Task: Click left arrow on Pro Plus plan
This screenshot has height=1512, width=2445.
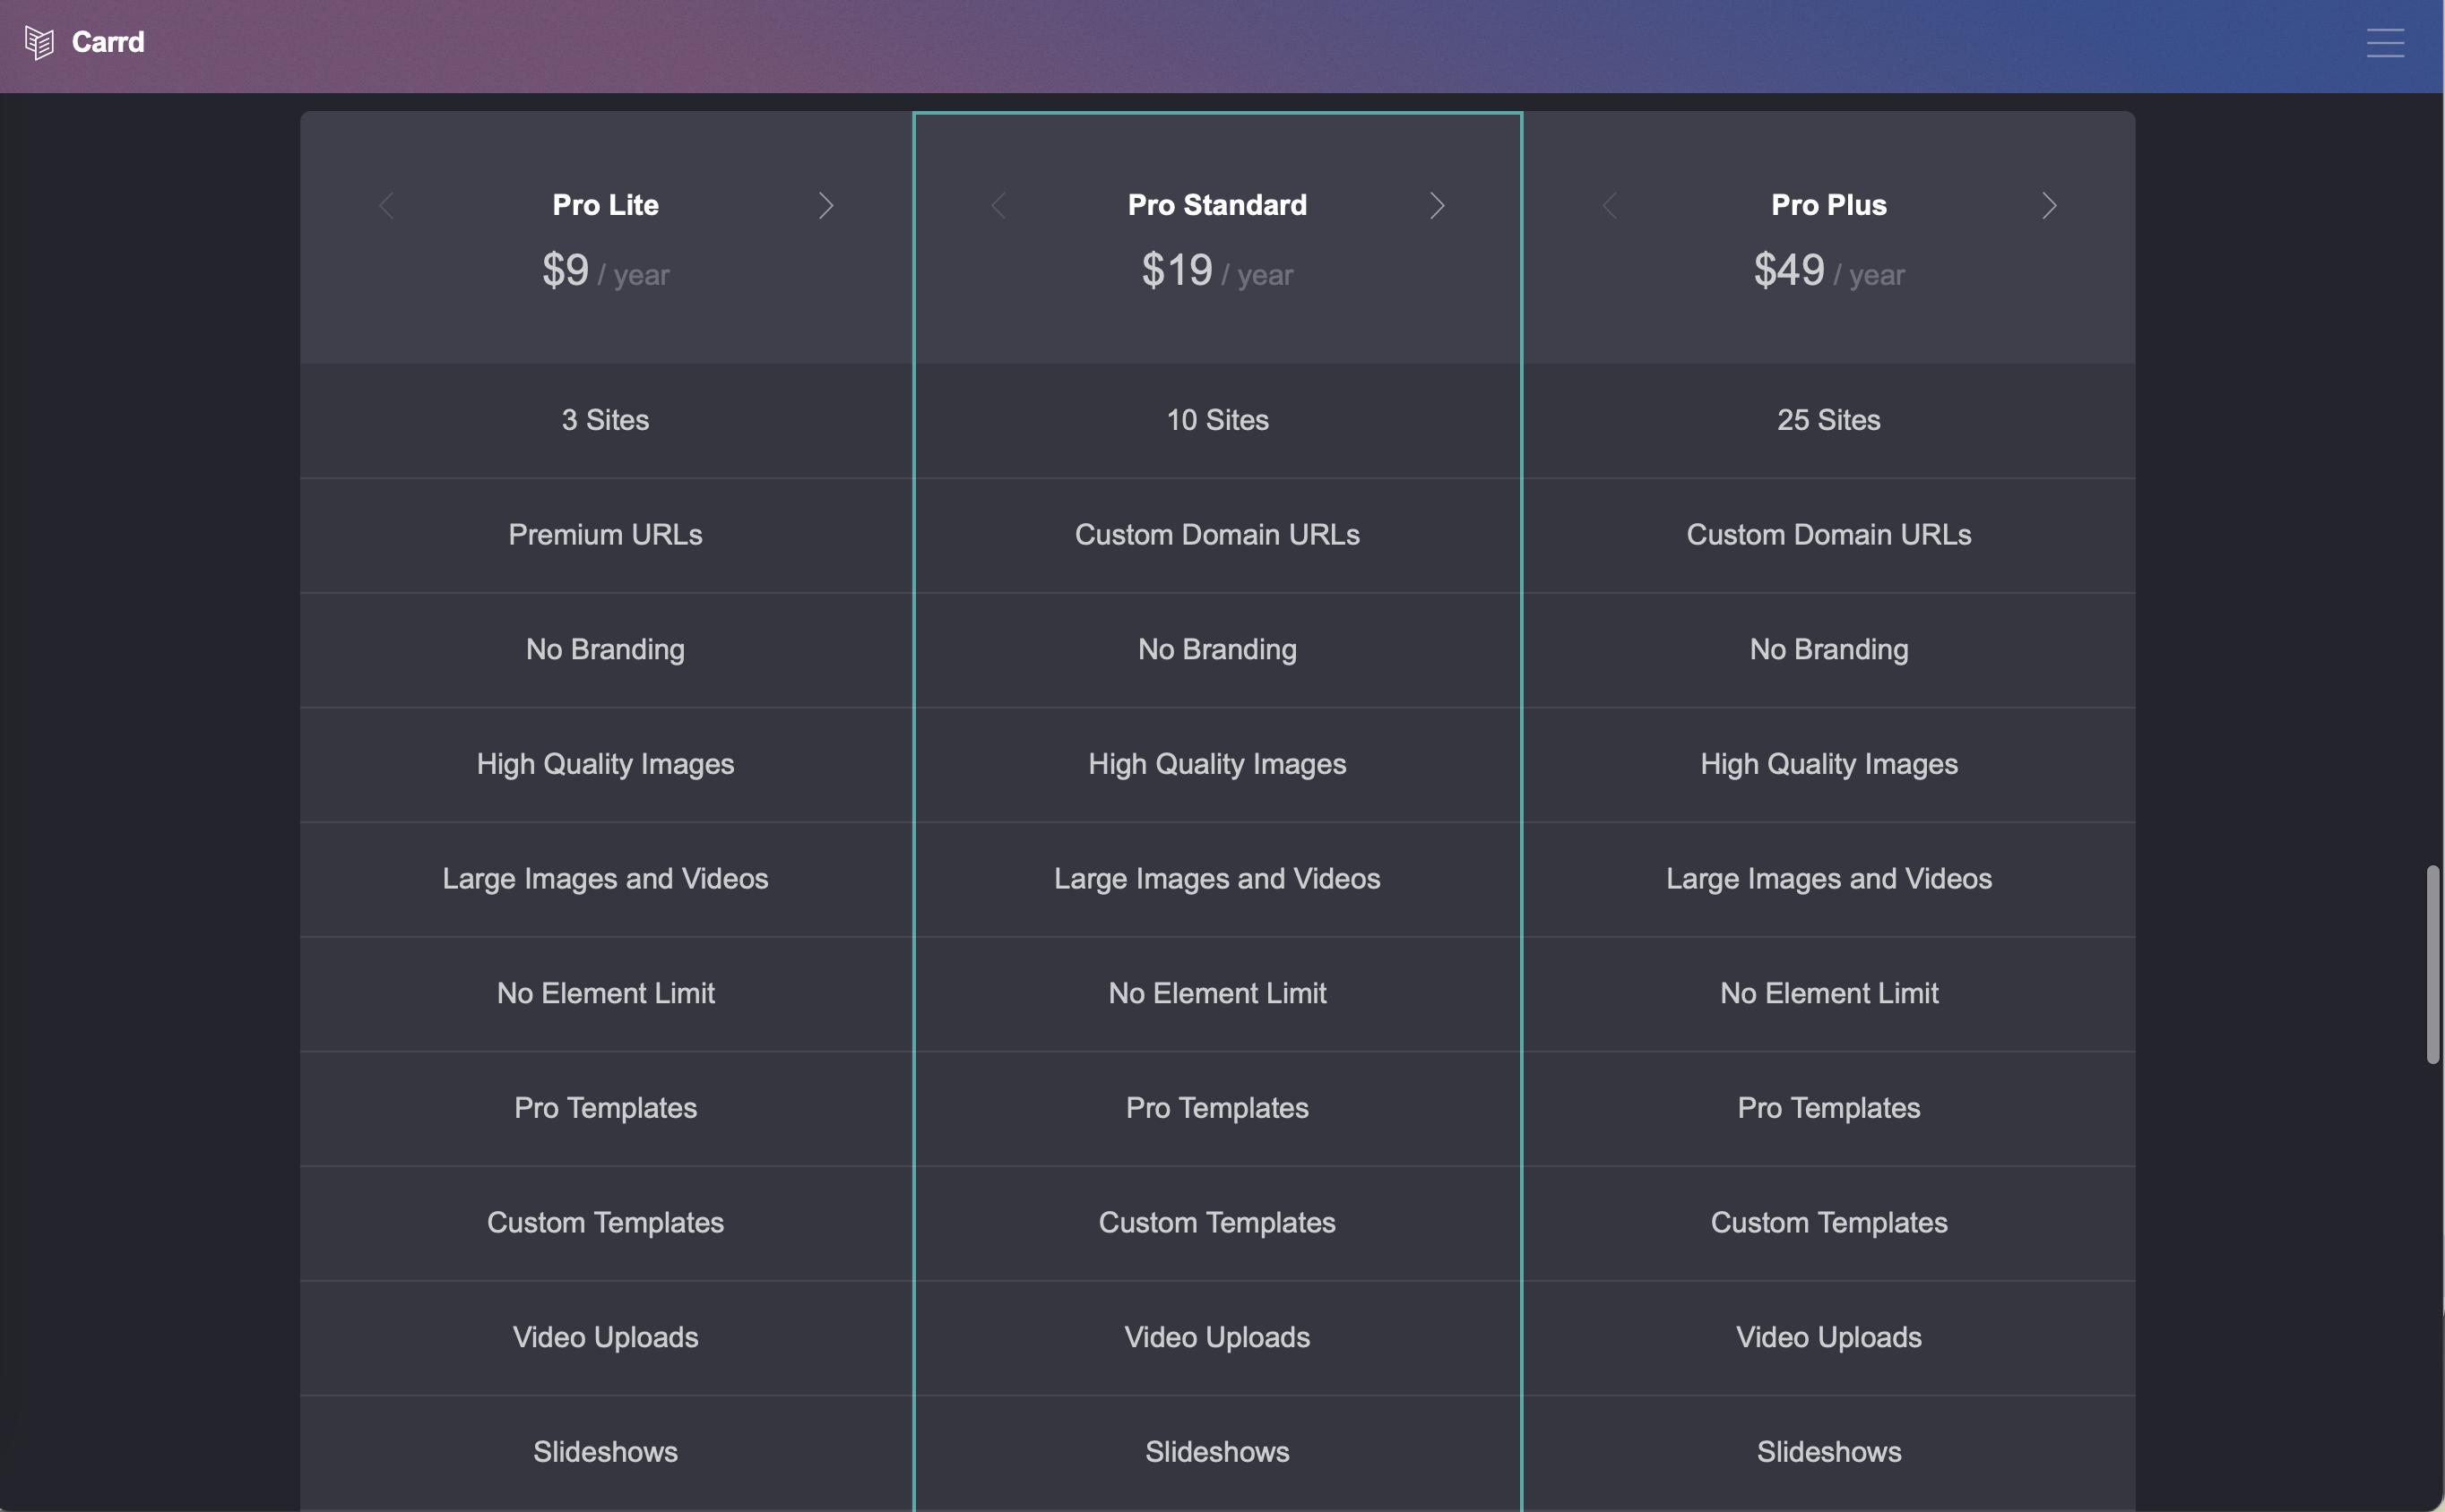Action: click(x=1610, y=206)
